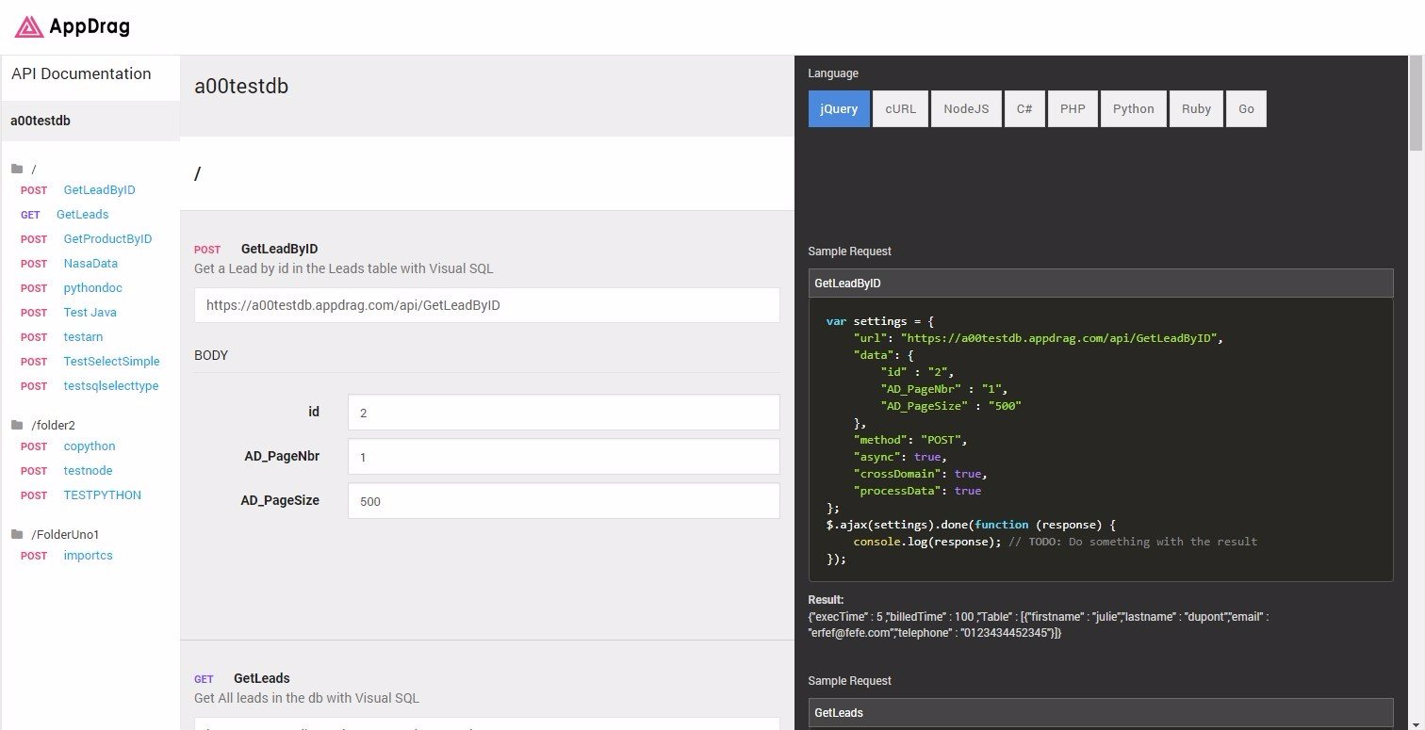Click the /folder2 folder icon
The width and height of the screenshot is (1425, 730).
[x=17, y=426]
